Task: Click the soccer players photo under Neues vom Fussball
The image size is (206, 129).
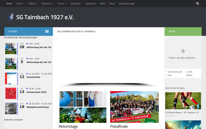Action: (183, 101)
